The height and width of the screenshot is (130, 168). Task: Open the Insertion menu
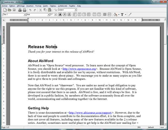click(30, 6)
